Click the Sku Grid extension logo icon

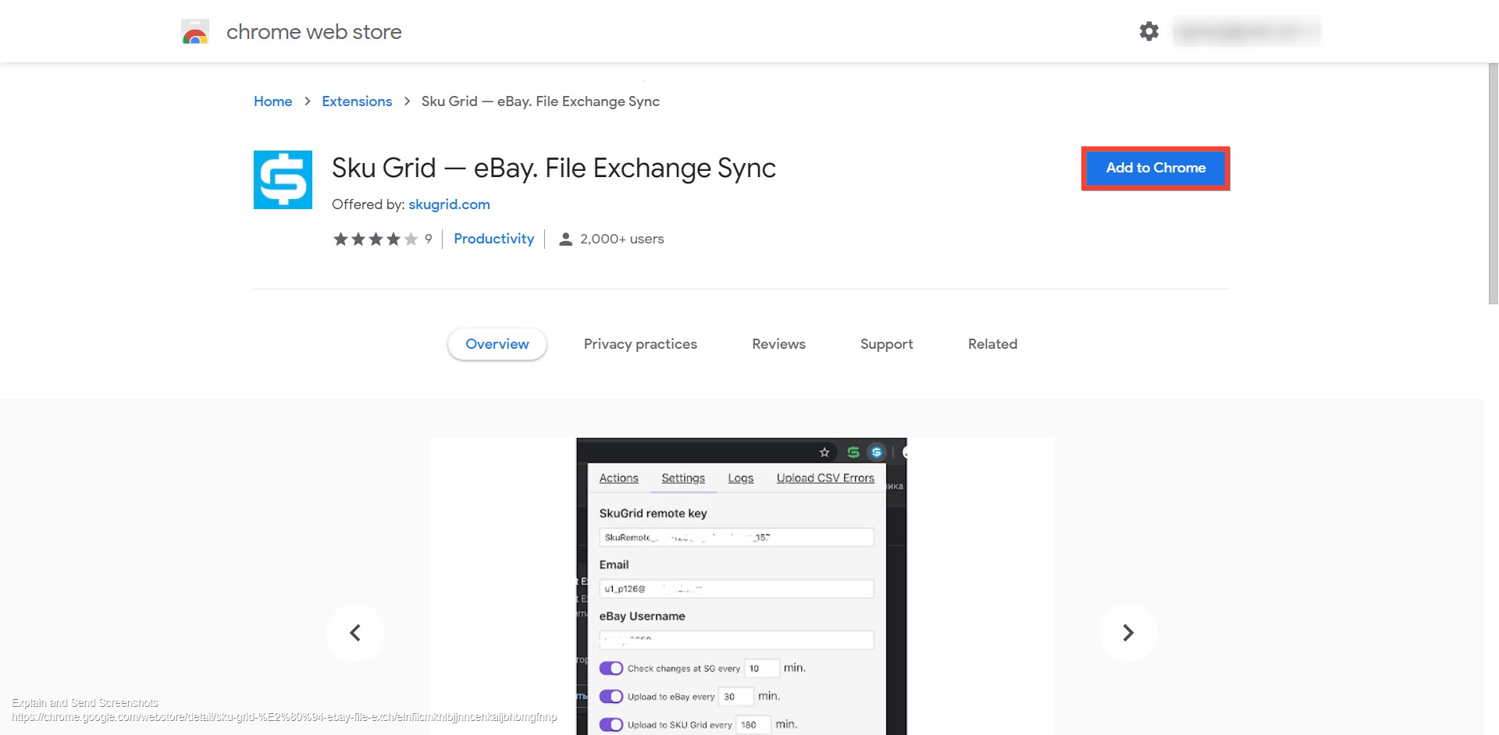coord(283,179)
